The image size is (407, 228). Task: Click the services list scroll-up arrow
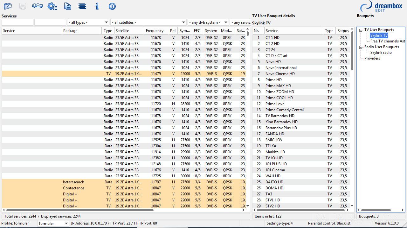point(248,29)
